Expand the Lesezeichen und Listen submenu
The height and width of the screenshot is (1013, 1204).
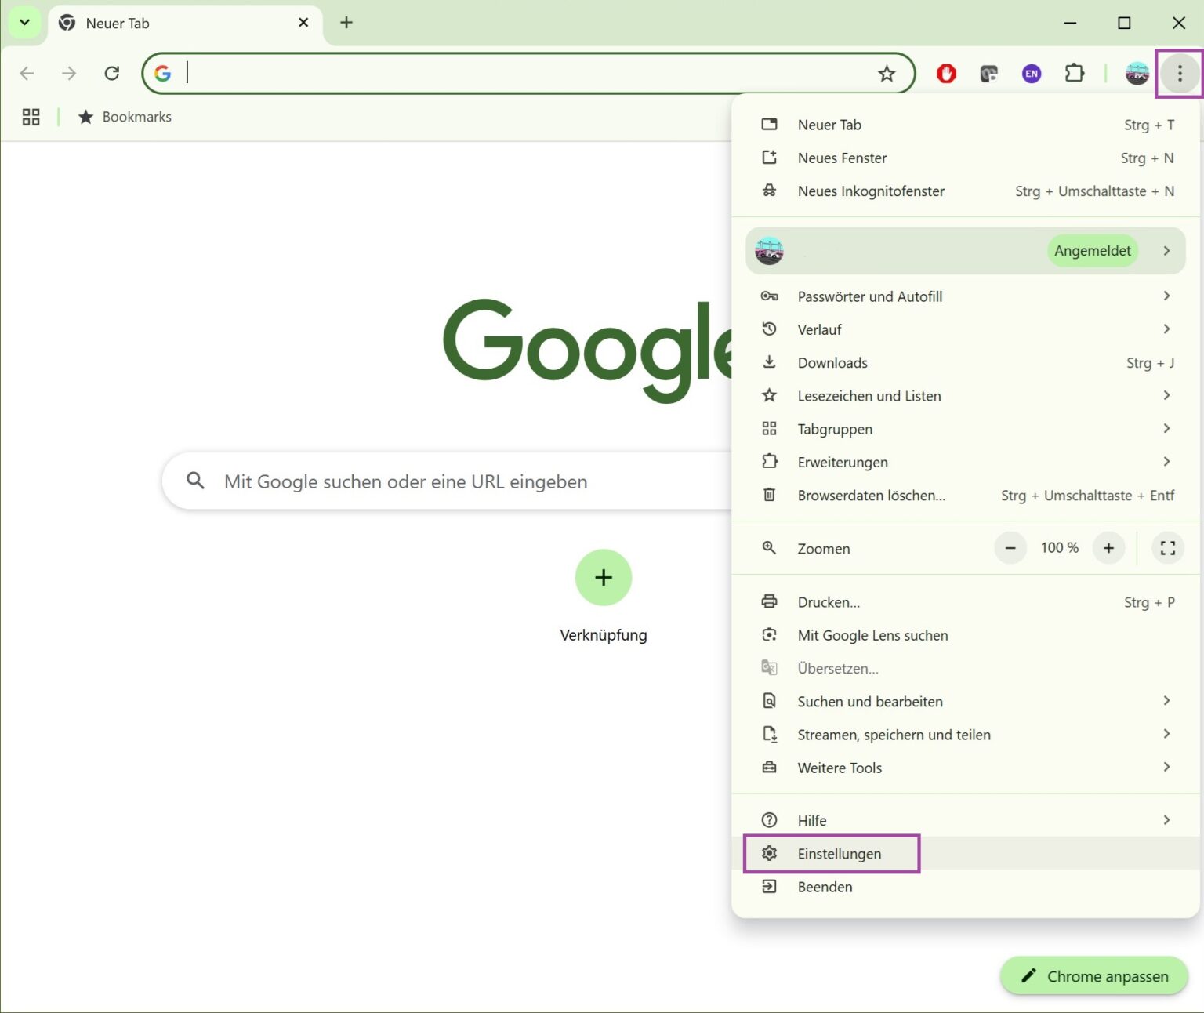pyautogui.click(x=869, y=396)
